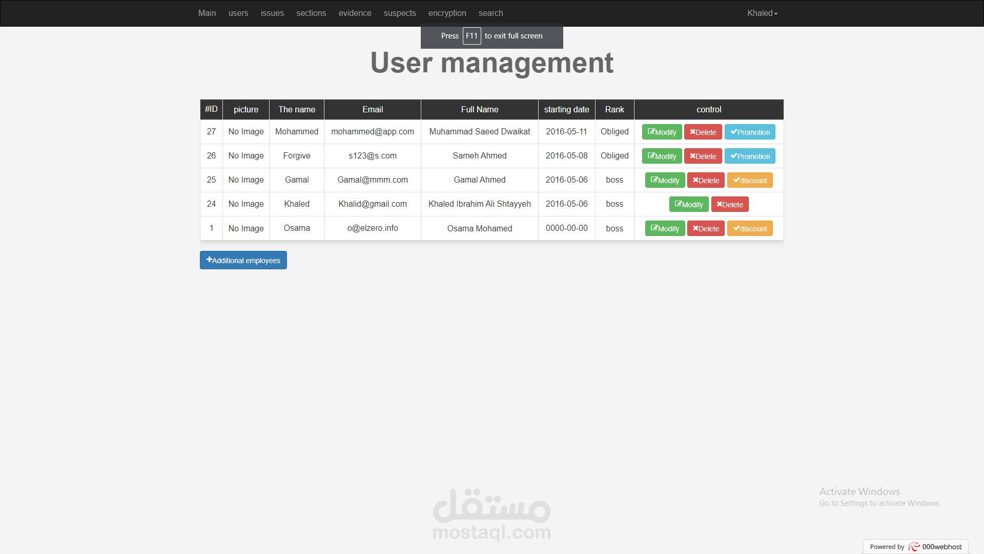The width and height of the screenshot is (984, 554).
Task: Click Modify button for Mohammed's row
Action: (662, 132)
